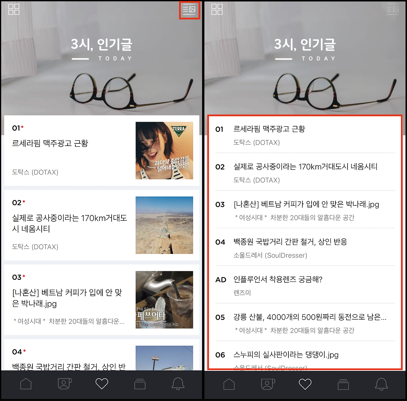This screenshot has height=401, width=407.
Task: Open list item 05 강릉 산불 동전
Action: click(x=305, y=322)
